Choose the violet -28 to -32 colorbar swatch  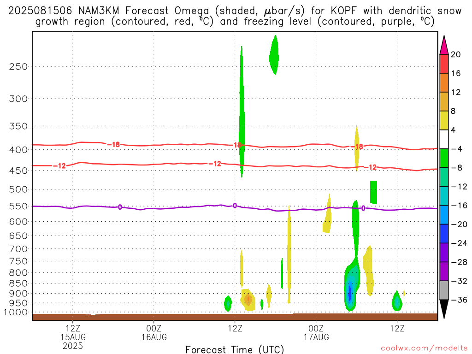click(x=444, y=271)
